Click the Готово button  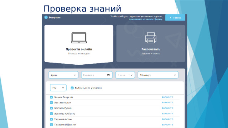[x=175, y=17]
